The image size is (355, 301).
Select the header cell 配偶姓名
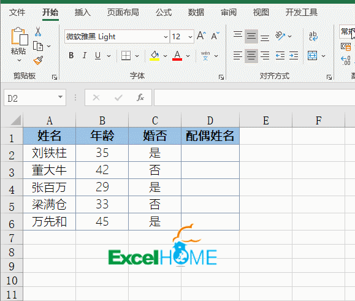(x=210, y=136)
